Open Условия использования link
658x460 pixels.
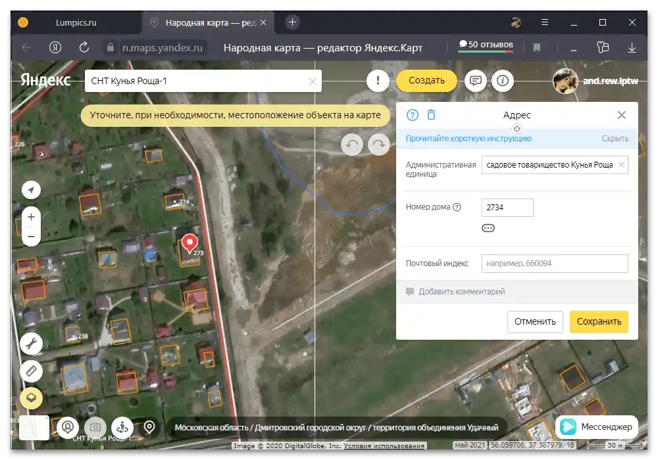click(x=384, y=446)
